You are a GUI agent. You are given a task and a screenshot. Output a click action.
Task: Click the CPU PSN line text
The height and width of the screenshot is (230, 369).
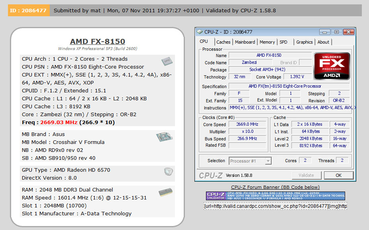[83, 67]
